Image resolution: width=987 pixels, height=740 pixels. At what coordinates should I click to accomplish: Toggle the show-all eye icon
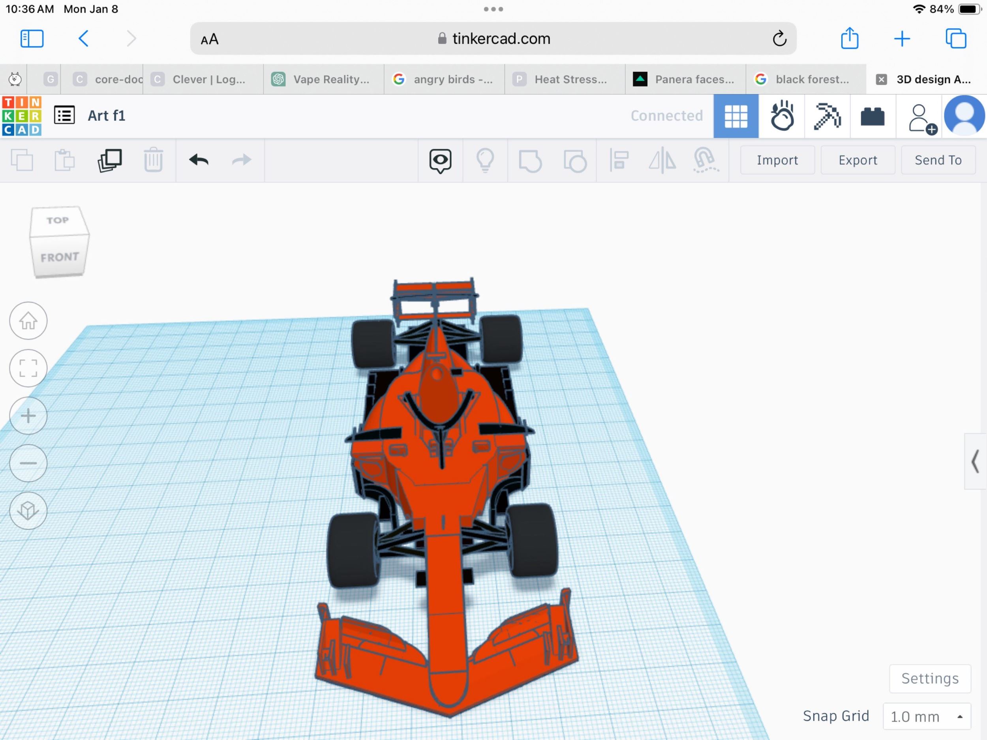click(x=440, y=160)
